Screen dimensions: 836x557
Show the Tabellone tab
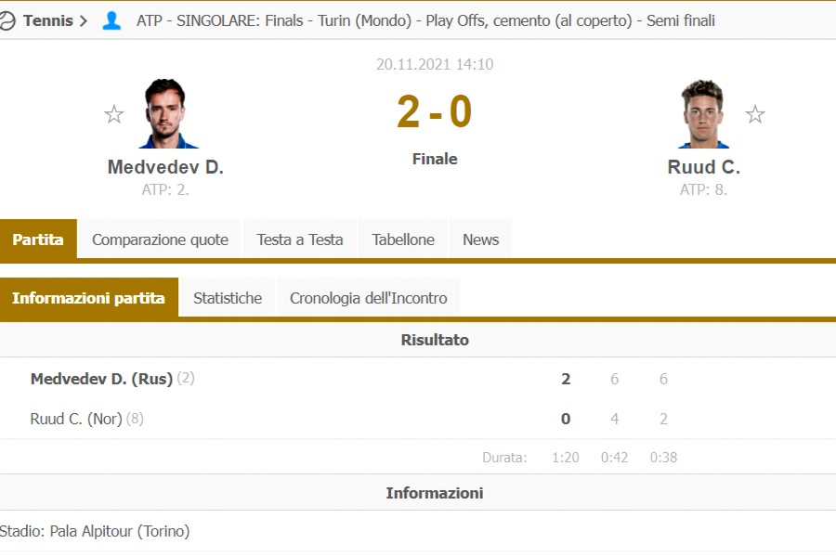[403, 240]
